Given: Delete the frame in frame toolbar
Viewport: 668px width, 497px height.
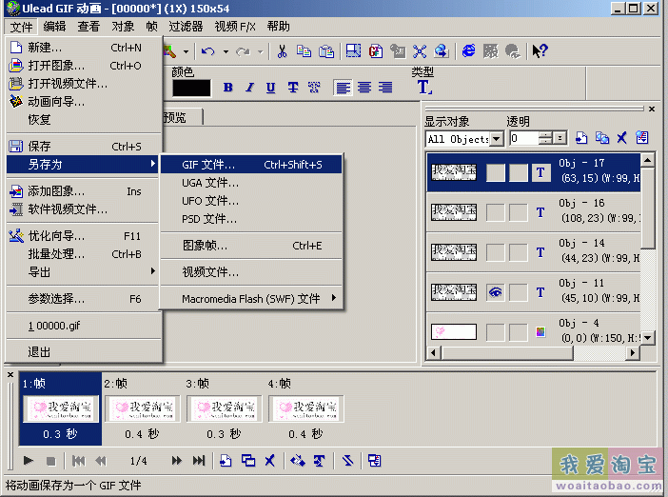Looking at the screenshot, I should [269, 461].
